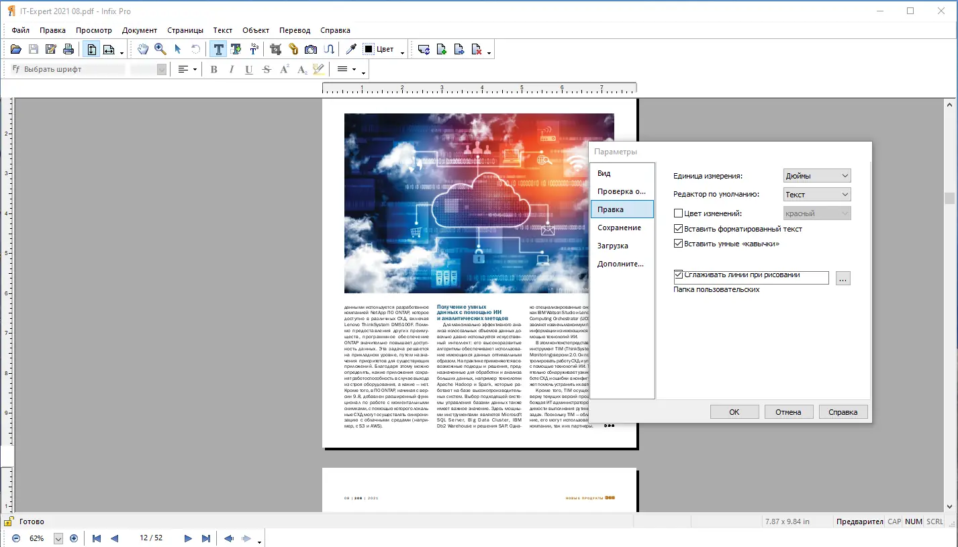Open the Объект menu
Viewport: 958px width, 547px height.
coord(256,30)
